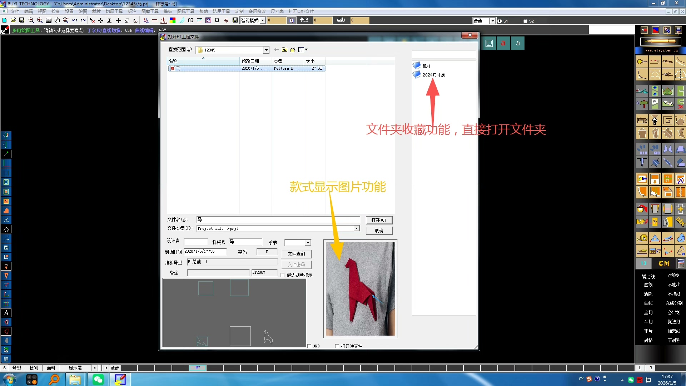Enable the 缝边刷新提示 checkbox

click(283, 275)
